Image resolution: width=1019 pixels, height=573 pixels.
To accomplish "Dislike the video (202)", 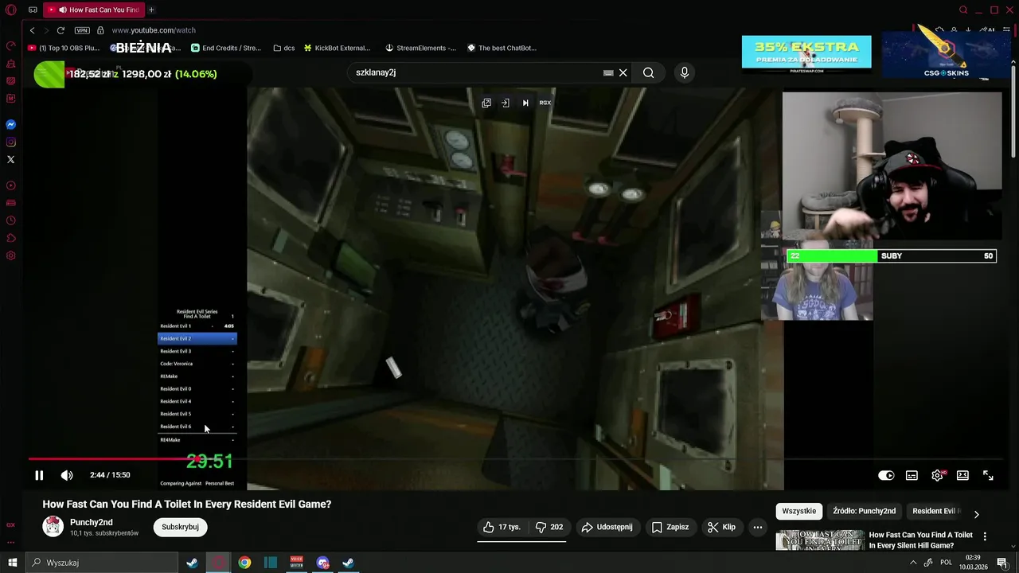I will (549, 527).
